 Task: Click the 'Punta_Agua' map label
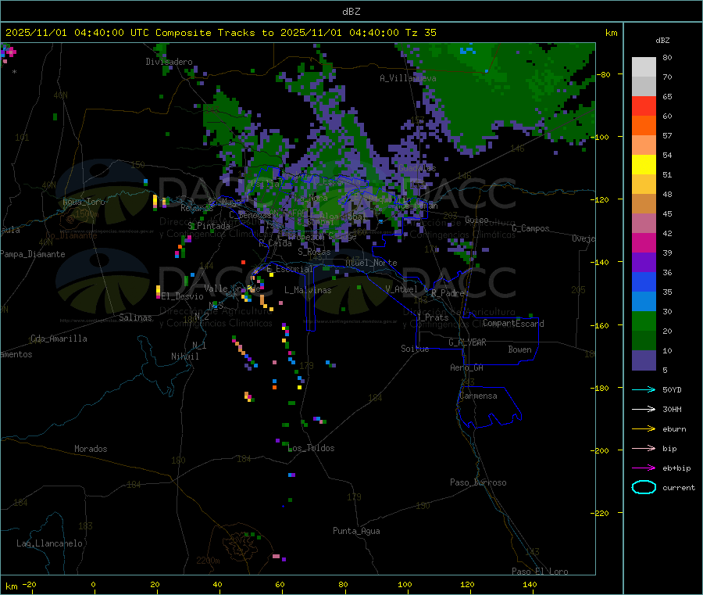356,531
